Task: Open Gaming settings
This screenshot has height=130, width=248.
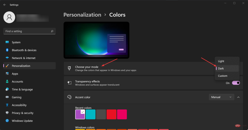Action: coord(29,97)
